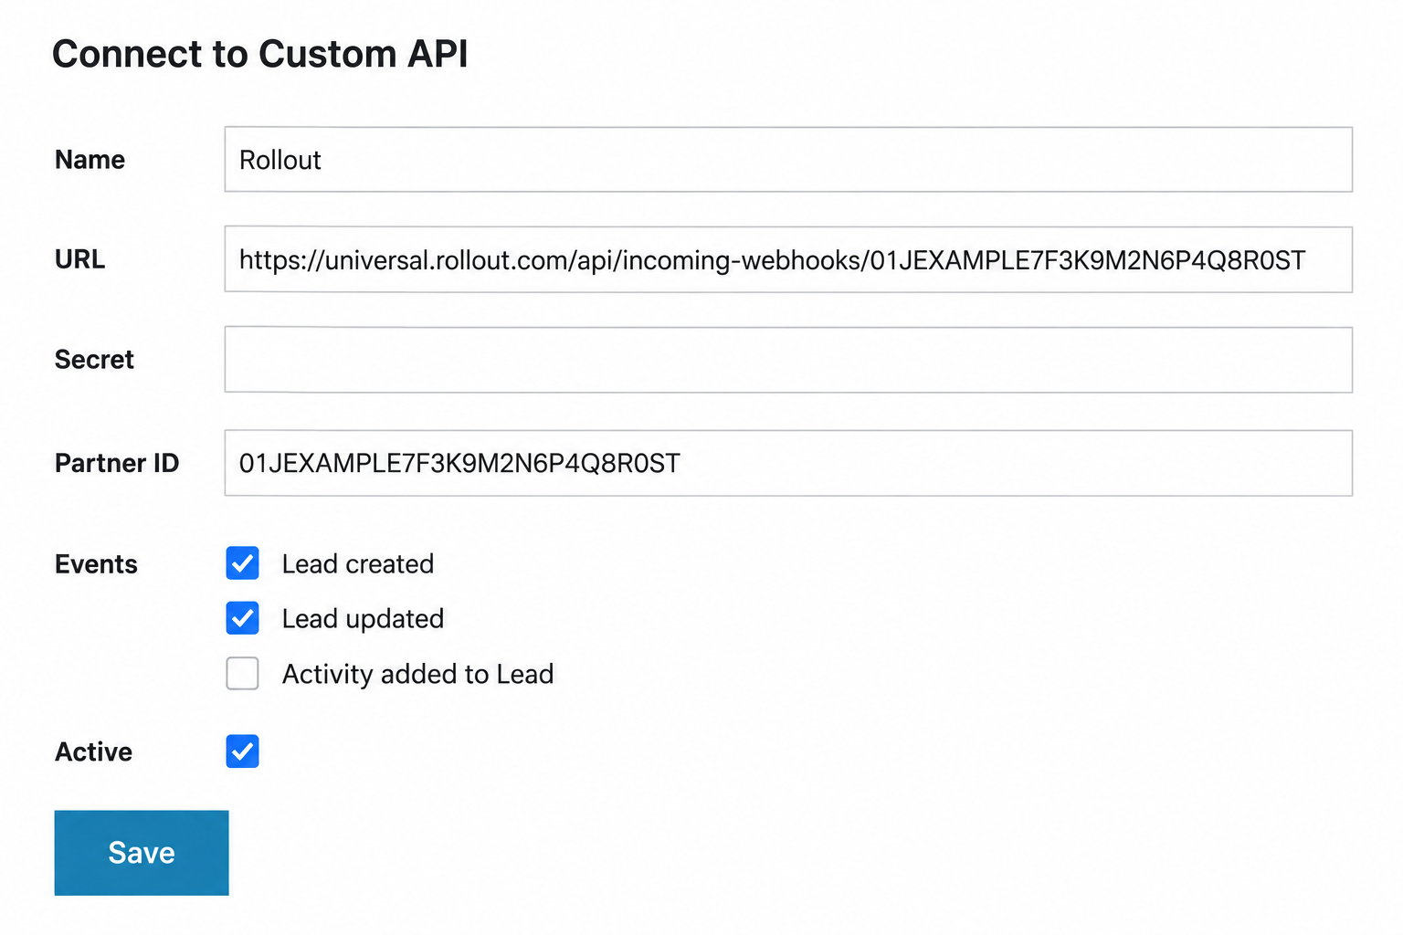1403x935 pixels.
Task: Enable Activity added to Lead checkbox
Action: point(242,674)
